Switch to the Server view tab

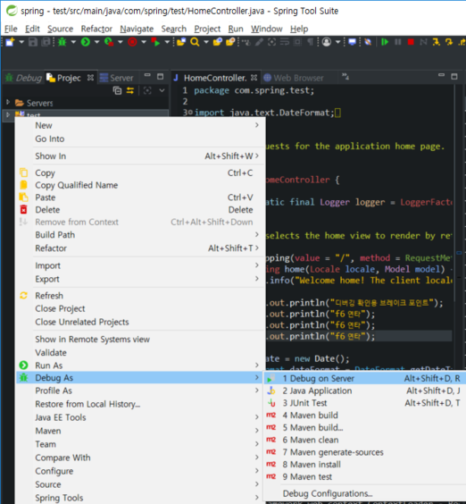pos(116,78)
